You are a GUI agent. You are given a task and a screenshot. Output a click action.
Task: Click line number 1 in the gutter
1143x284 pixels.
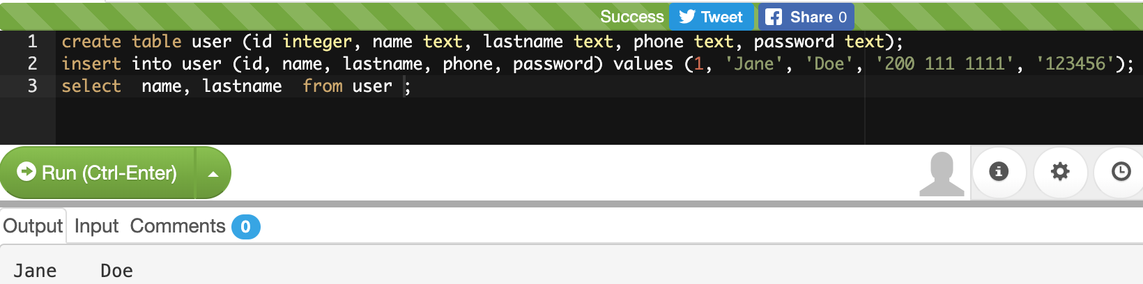coord(32,42)
